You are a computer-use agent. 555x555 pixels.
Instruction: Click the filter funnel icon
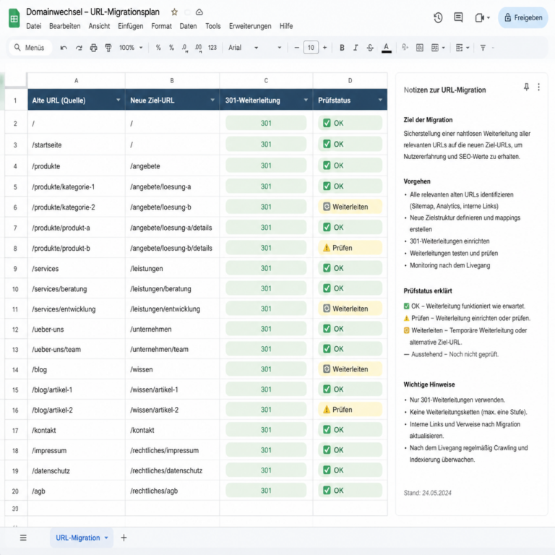[x=483, y=48]
